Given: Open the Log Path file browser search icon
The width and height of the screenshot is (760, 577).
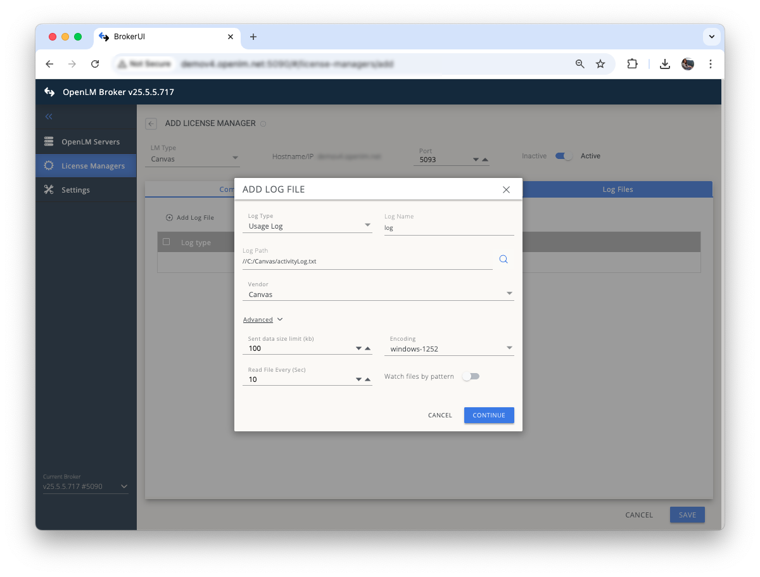Looking at the screenshot, I should (x=503, y=258).
